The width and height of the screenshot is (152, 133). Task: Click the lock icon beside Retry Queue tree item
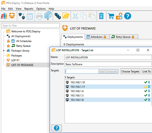click(8, 46)
